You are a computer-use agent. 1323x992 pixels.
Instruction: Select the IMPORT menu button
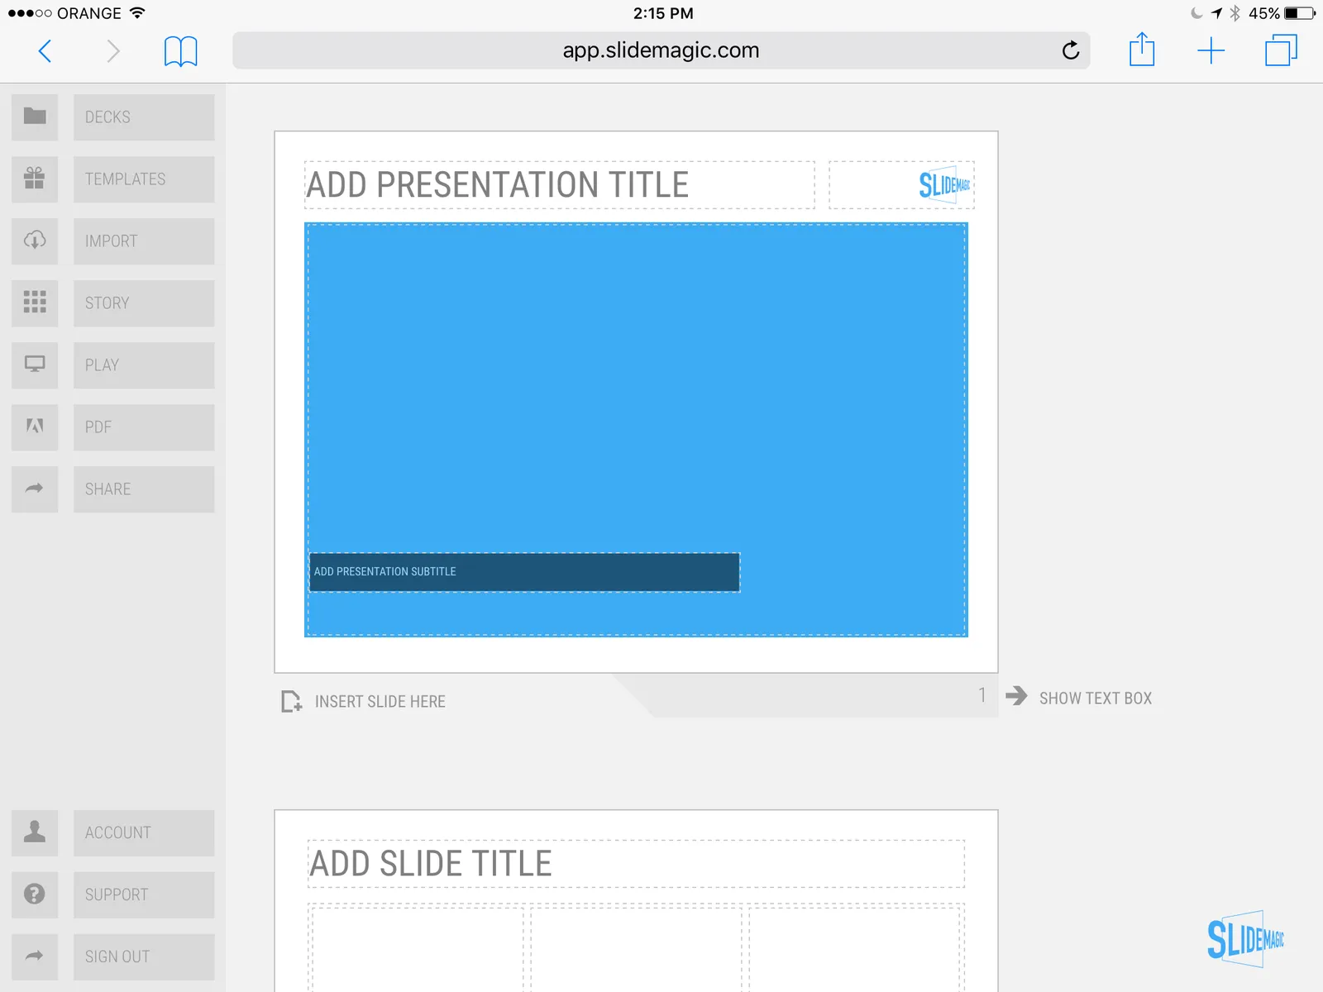pyautogui.click(x=144, y=241)
